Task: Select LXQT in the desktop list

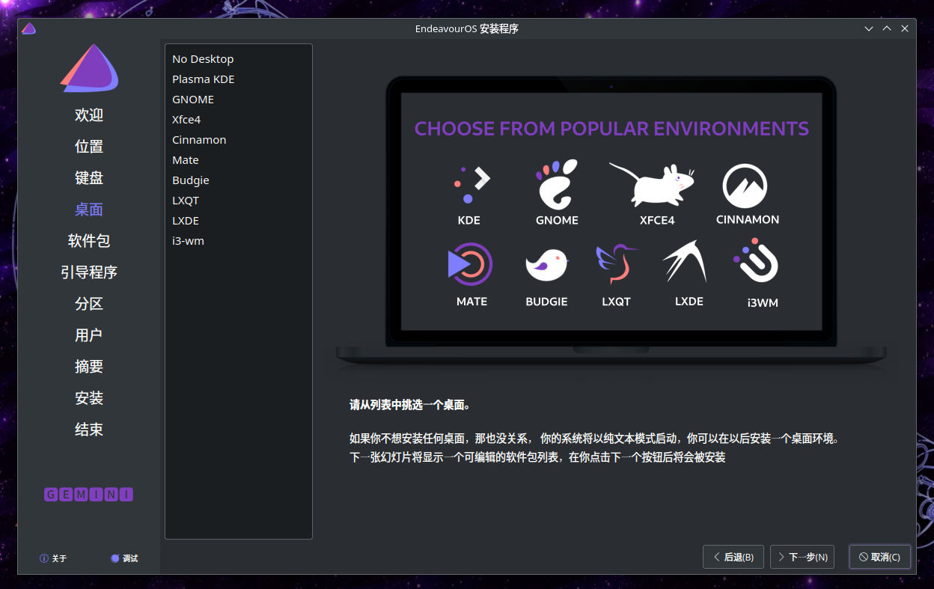Action: pos(238,201)
